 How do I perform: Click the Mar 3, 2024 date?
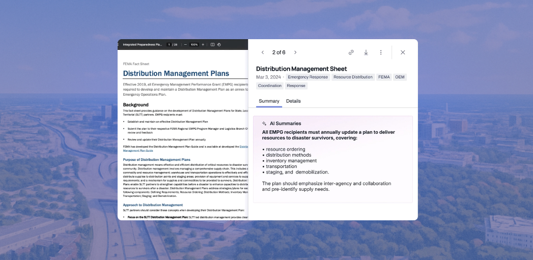(x=269, y=77)
